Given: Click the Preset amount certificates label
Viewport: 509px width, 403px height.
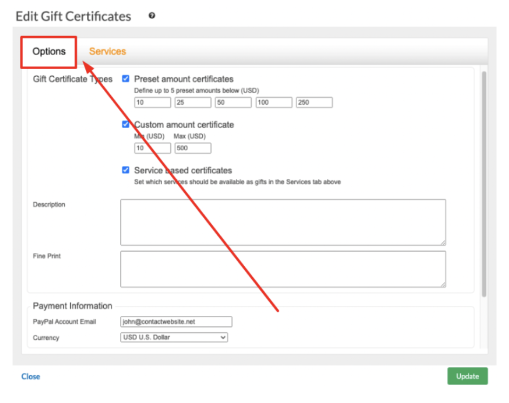Looking at the screenshot, I should (184, 79).
